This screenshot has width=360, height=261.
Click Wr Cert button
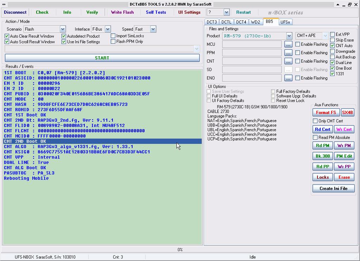[x=344, y=129]
